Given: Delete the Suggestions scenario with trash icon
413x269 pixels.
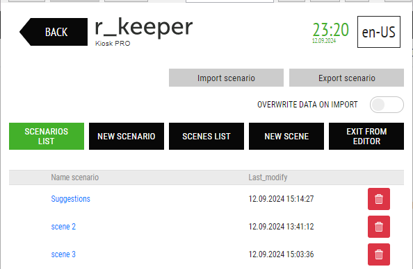Looking at the screenshot, I should pyautogui.click(x=379, y=199).
